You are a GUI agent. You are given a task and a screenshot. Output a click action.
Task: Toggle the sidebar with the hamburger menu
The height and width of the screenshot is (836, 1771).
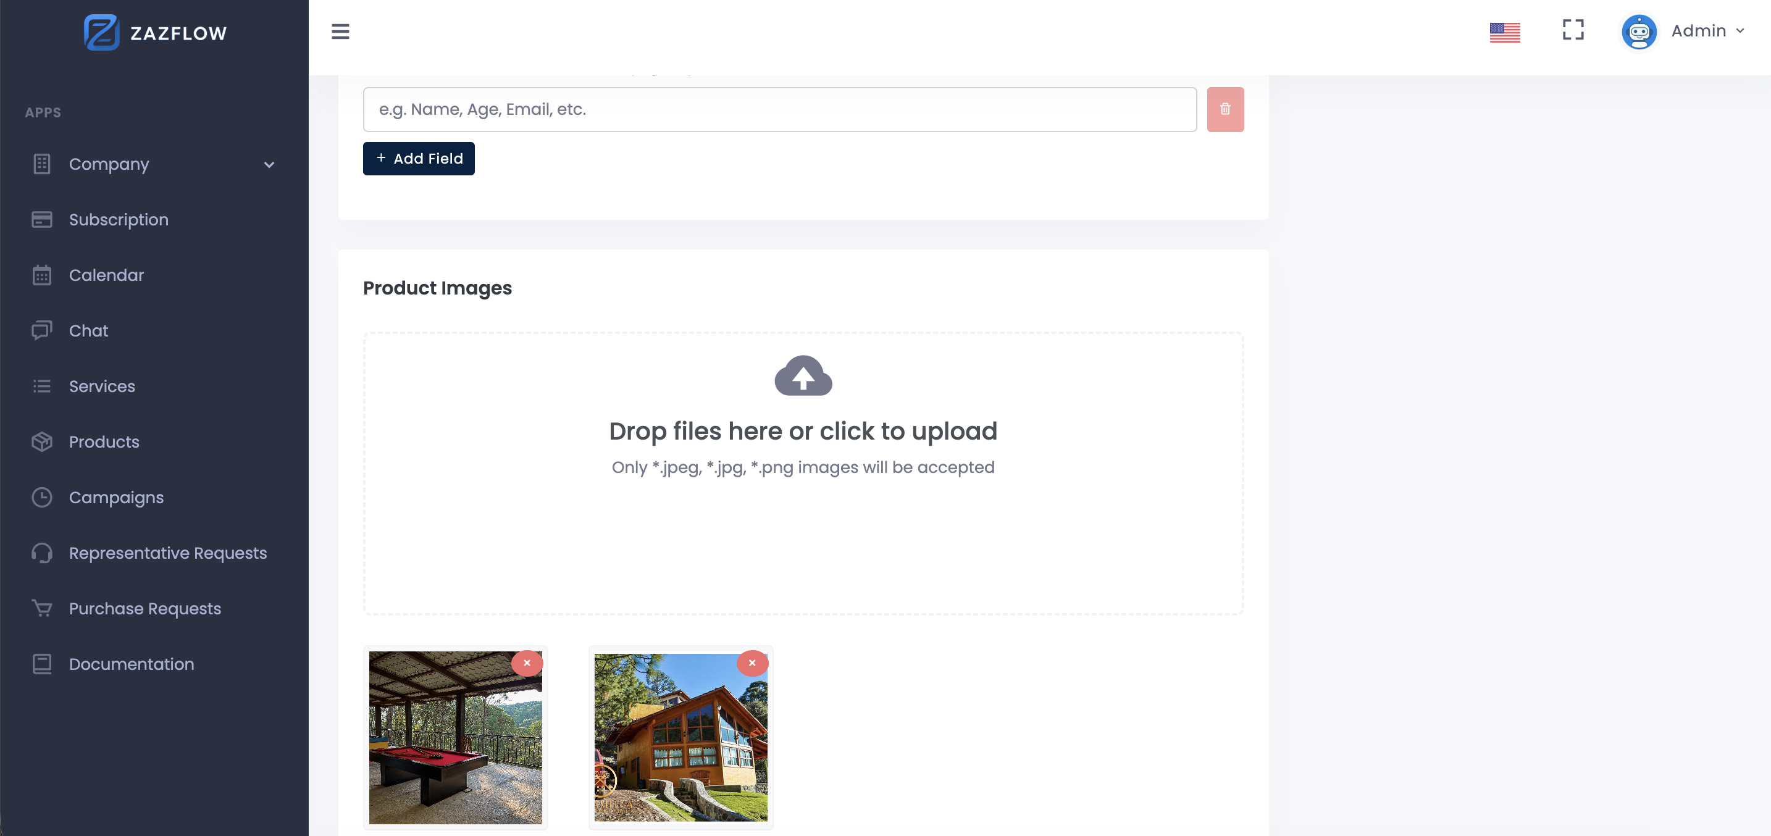click(x=340, y=31)
